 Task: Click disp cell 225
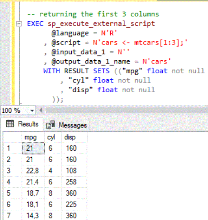[x=74, y=204]
